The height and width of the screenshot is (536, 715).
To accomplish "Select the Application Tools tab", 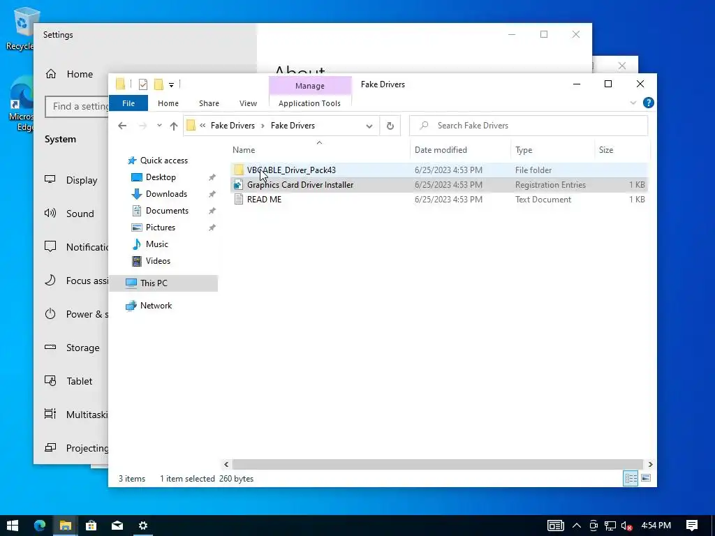I will [309, 103].
